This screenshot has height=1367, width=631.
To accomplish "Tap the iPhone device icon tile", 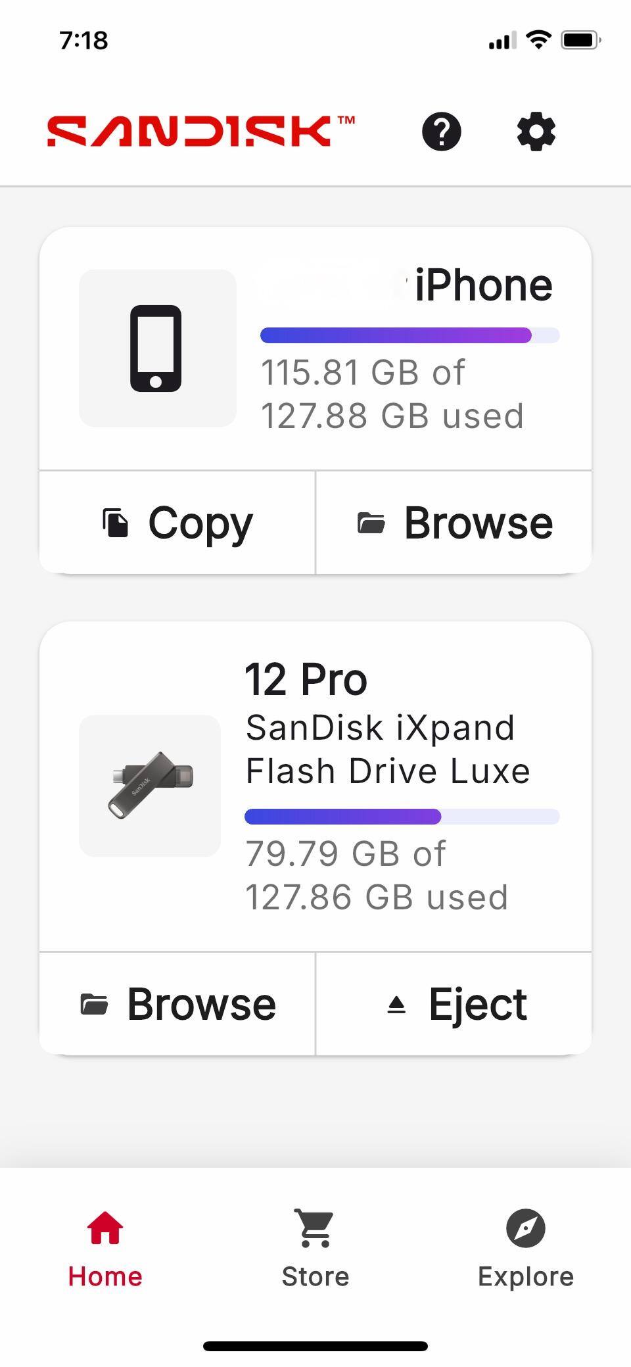I will tap(157, 348).
